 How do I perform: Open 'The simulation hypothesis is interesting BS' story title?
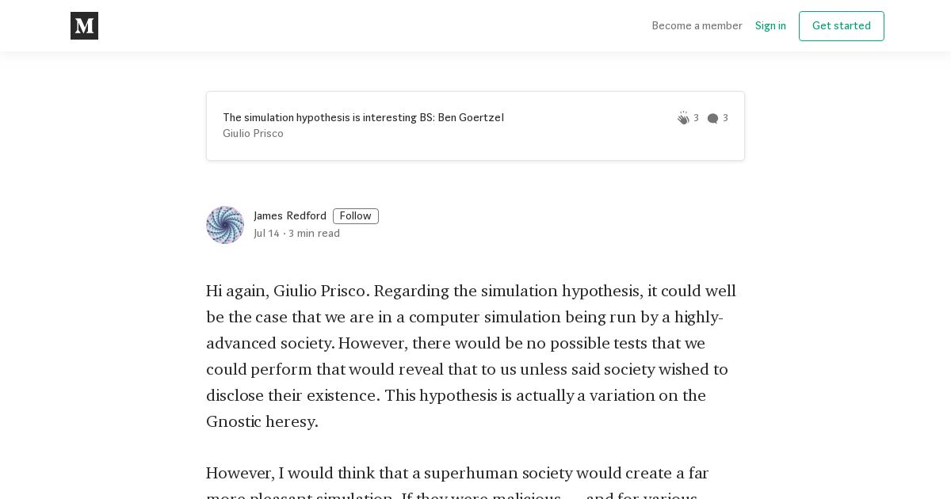click(x=363, y=118)
